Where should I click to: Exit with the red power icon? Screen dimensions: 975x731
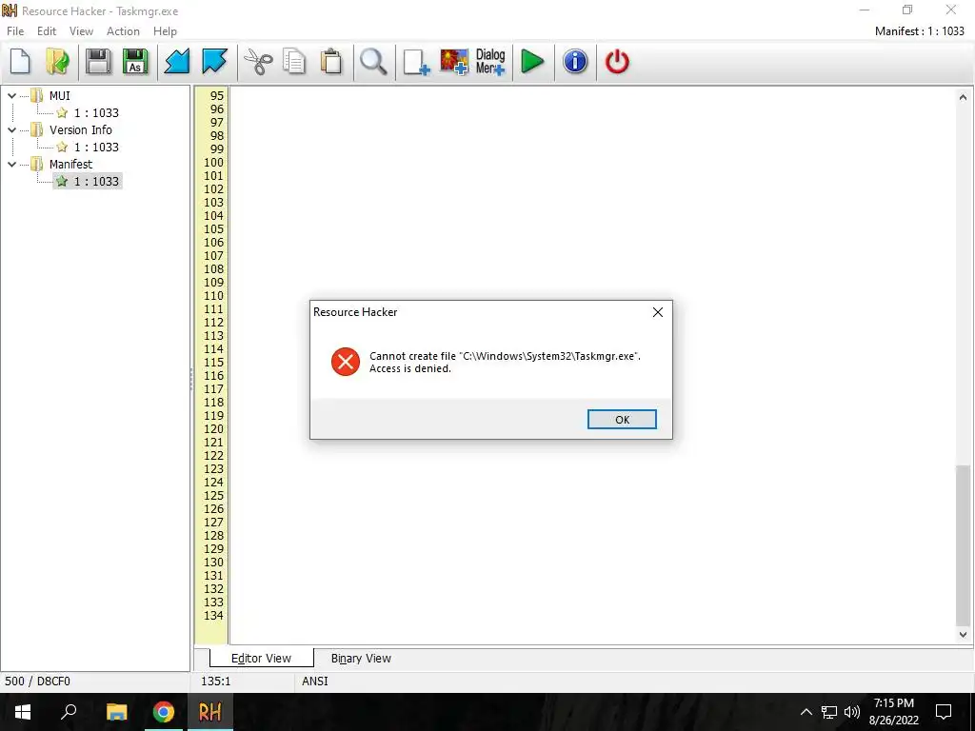(617, 62)
